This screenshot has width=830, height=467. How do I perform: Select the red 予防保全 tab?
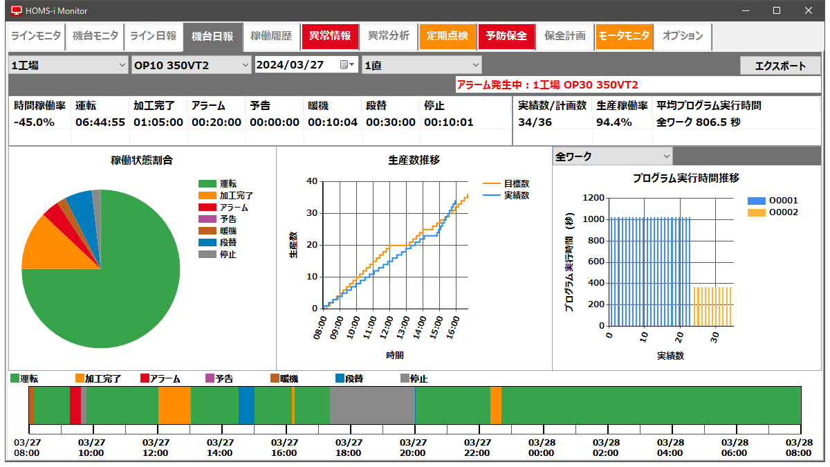click(506, 36)
